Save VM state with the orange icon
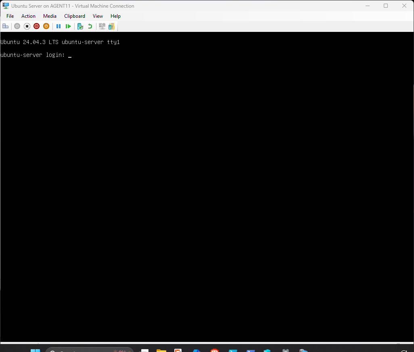The width and height of the screenshot is (414, 352). [x=46, y=26]
